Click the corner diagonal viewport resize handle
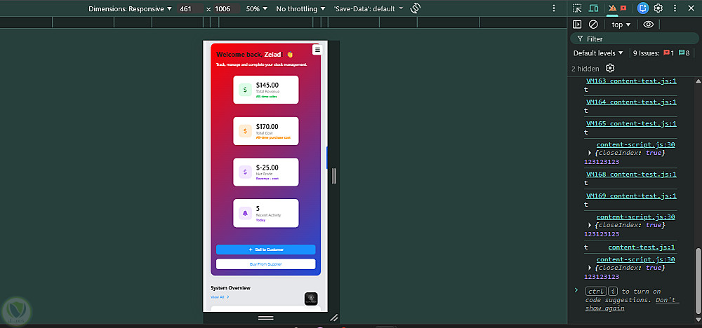702x328 pixels. (333, 317)
